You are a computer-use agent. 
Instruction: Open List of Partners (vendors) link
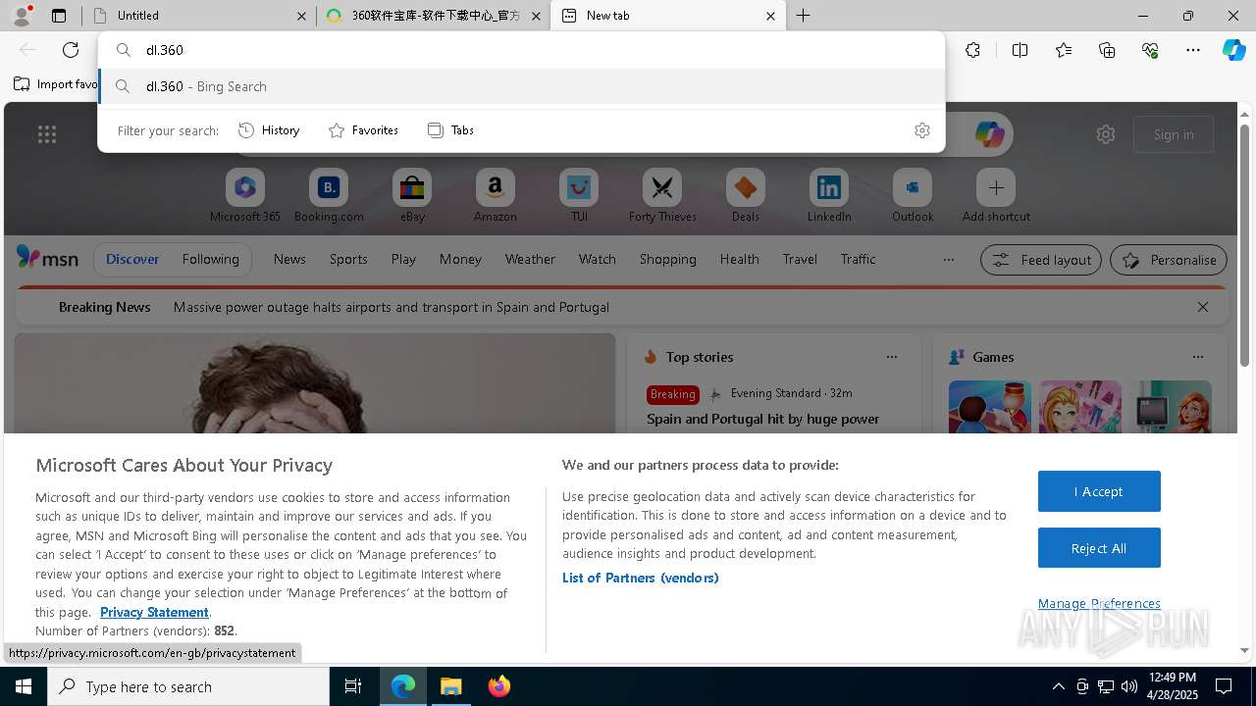point(641,578)
